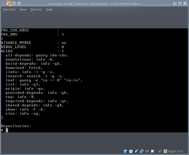Screen dimensions: 189x155
Task: Click the sticky/pin window button in title bar
Action: [20, 4]
